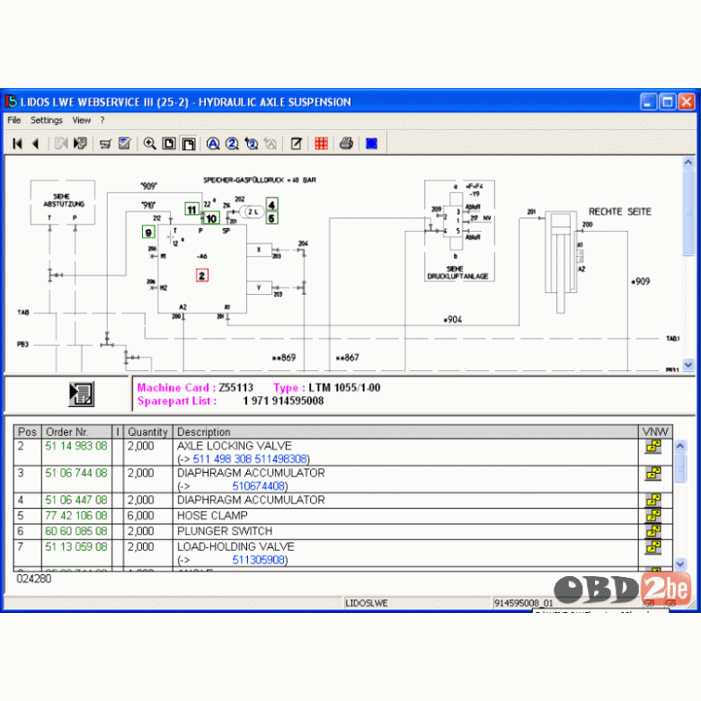Image resolution: width=701 pixels, height=701 pixels.
Task: Click VNW icon for AXLE LOCKING VALVE row
Action: pos(653,446)
